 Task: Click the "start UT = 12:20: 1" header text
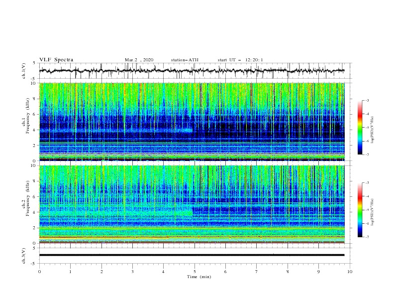(x=240, y=60)
